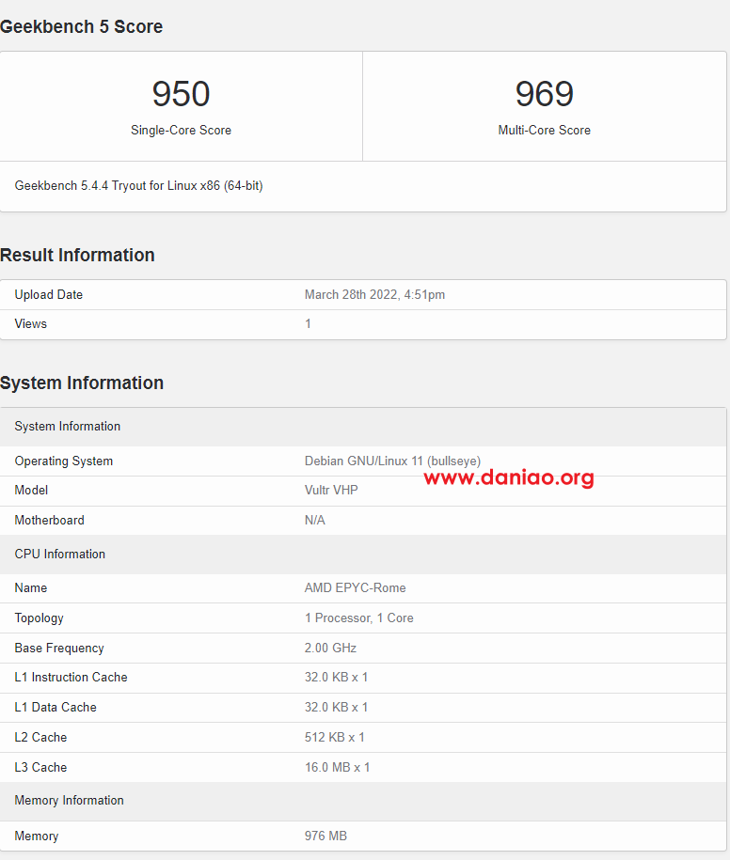730x860 pixels.
Task: Click the L1 Instruction Cache label
Action: pyautogui.click(x=71, y=678)
